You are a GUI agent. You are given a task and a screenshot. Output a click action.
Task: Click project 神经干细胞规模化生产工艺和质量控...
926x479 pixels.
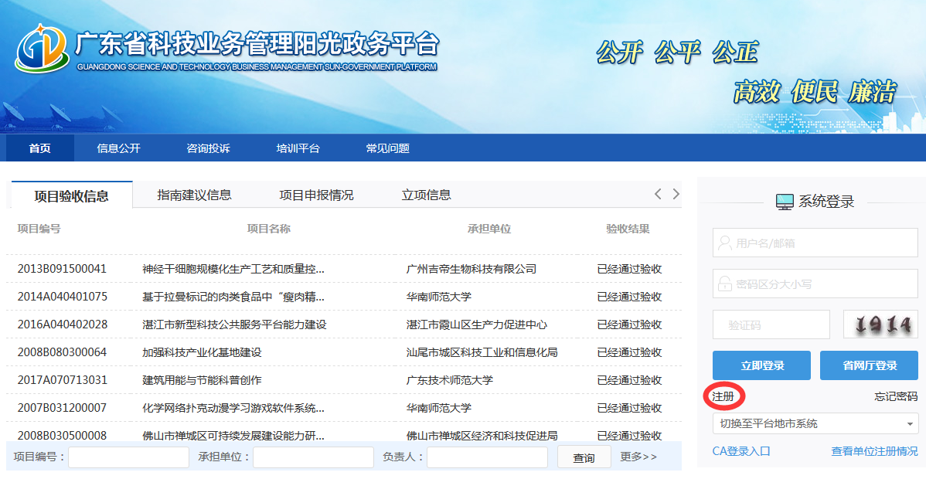[x=233, y=270]
